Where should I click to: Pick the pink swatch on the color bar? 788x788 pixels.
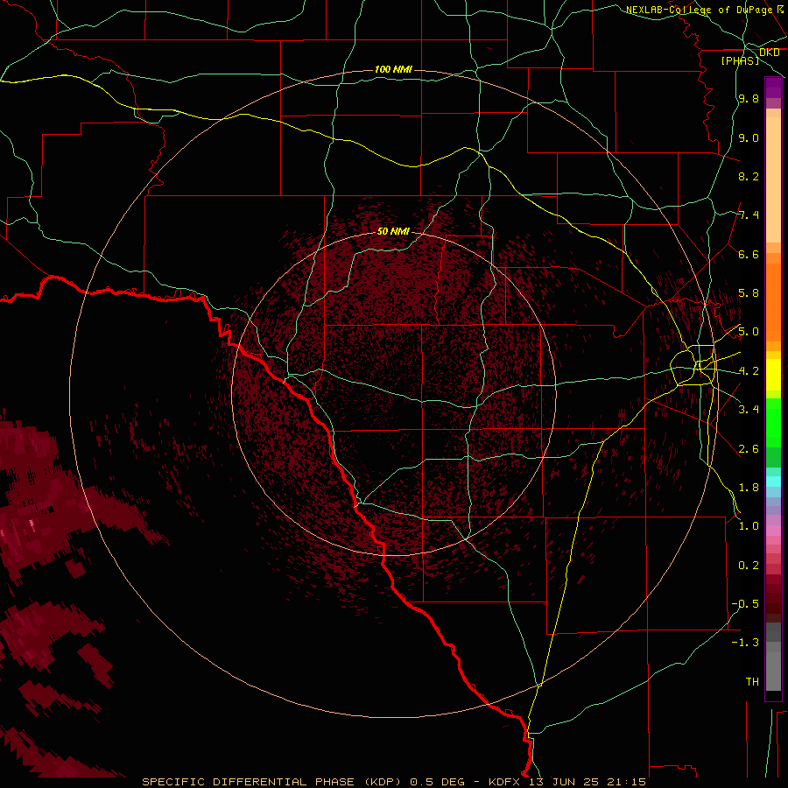pos(773,531)
